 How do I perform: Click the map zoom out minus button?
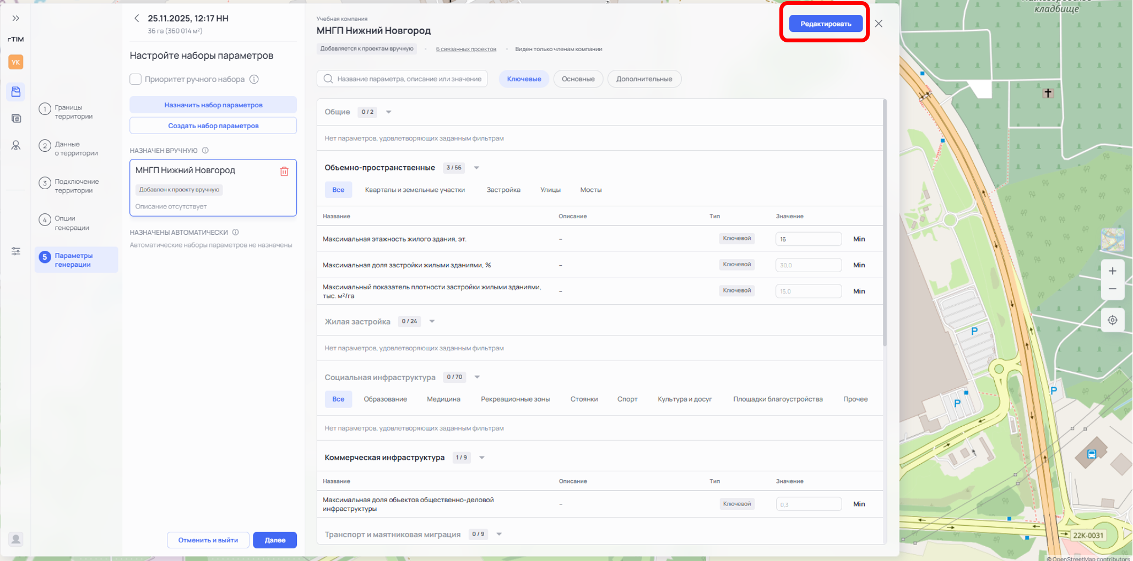pyautogui.click(x=1112, y=289)
